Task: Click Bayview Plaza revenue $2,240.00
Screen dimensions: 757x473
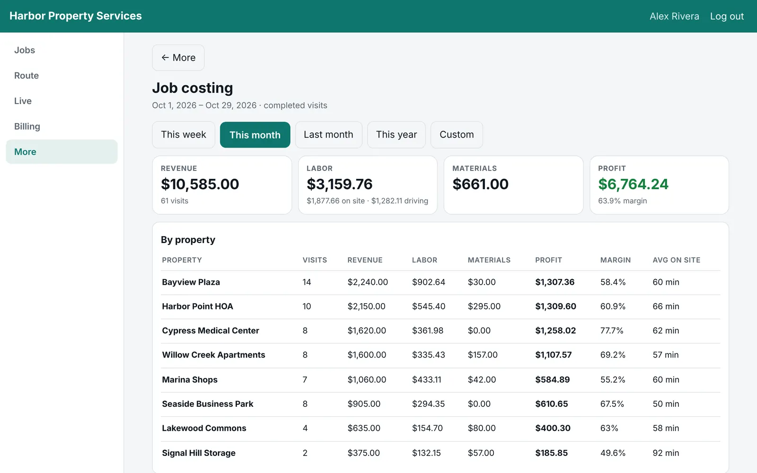Action: pyautogui.click(x=368, y=282)
